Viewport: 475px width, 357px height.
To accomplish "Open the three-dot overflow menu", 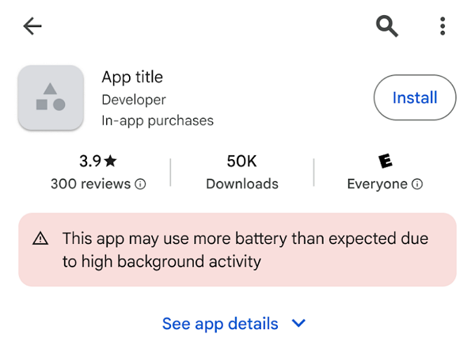I will [x=443, y=26].
